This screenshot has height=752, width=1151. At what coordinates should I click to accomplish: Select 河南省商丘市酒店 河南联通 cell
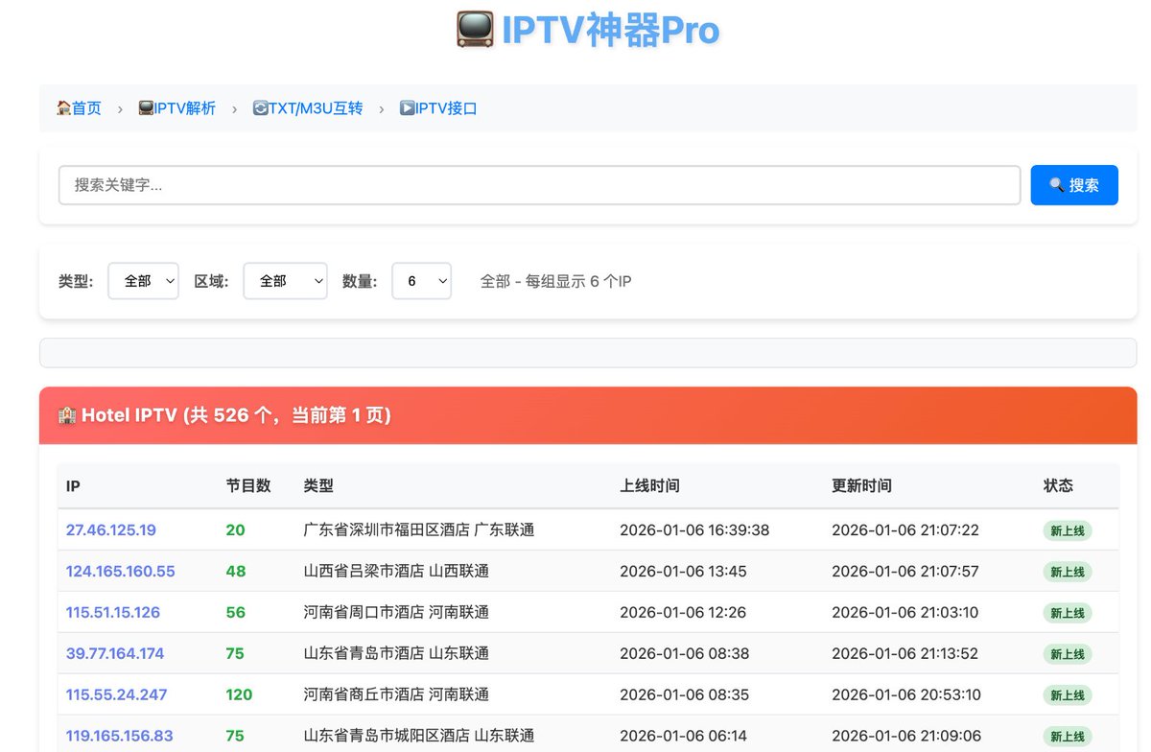coord(396,694)
